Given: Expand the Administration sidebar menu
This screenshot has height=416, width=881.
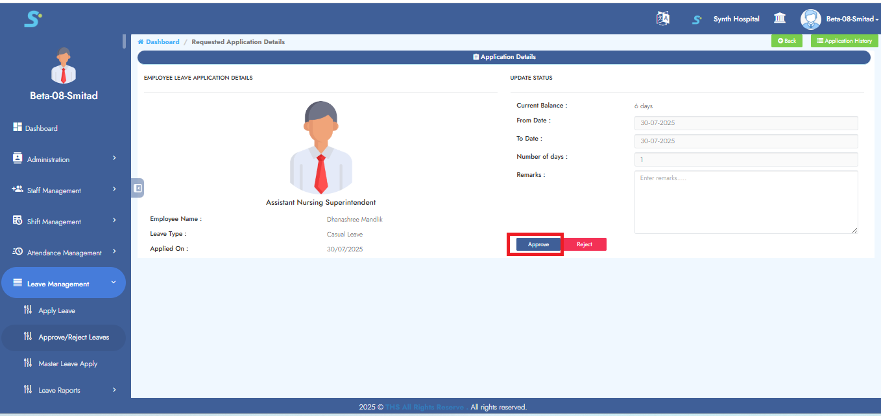Looking at the screenshot, I should click(x=63, y=159).
